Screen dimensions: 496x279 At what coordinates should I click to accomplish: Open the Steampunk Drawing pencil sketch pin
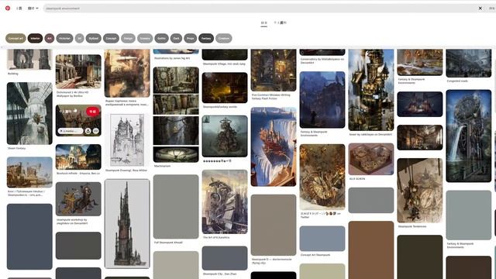127,139
